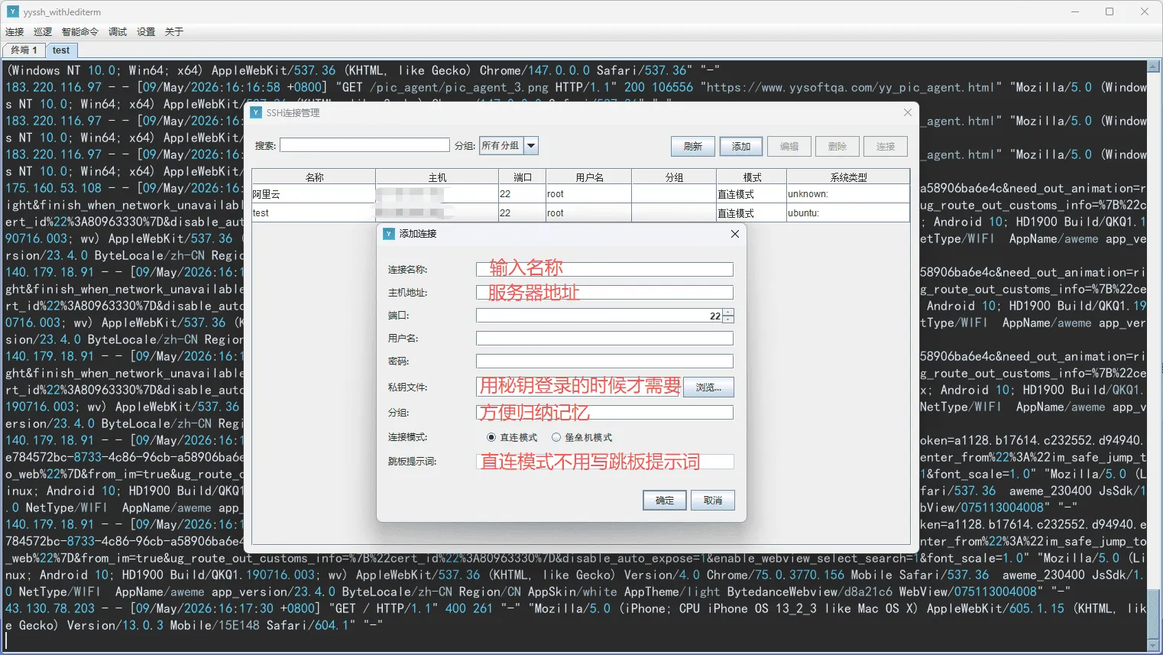1163x655 pixels.
Task: Switch to the 终端 1 tab
Action: point(24,50)
